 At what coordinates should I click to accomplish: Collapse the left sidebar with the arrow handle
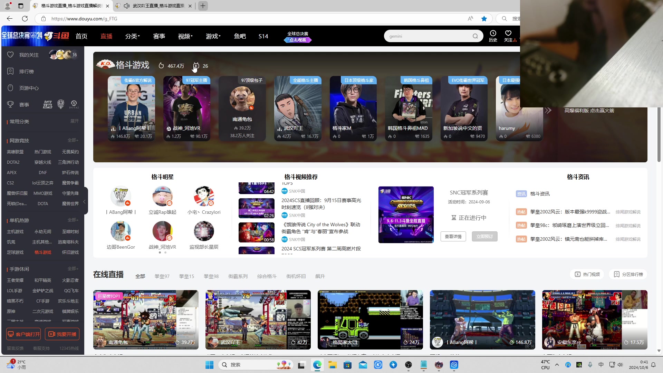[x=84, y=201]
